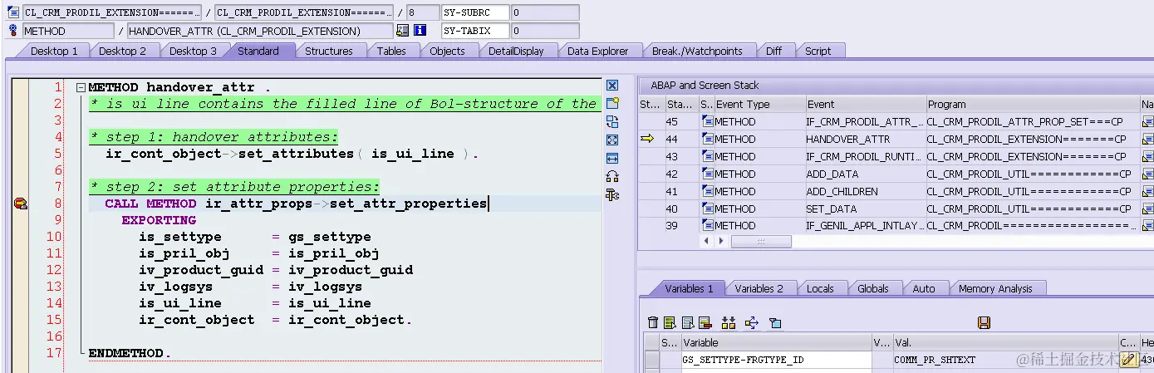Click the stack table left scroll arrow
The width and height of the screenshot is (1154, 373).
[x=707, y=241]
